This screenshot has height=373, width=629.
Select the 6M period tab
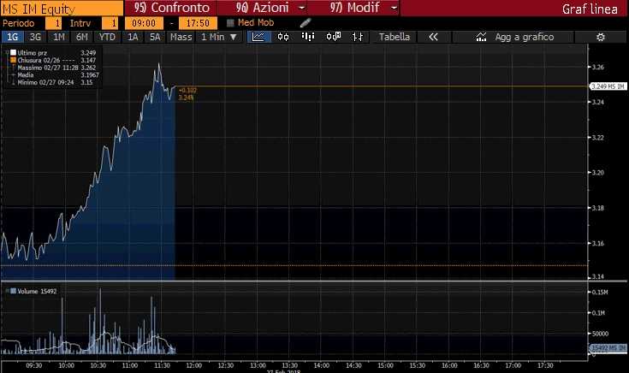[82, 37]
